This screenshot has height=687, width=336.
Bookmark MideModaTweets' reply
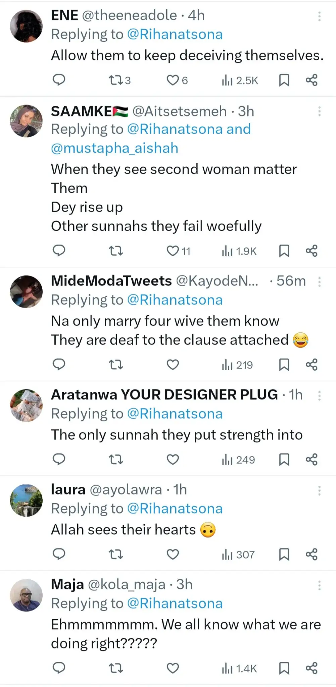pos(284,364)
